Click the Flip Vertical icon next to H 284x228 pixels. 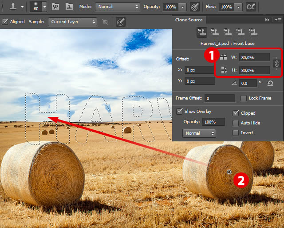pyautogui.click(x=224, y=70)
